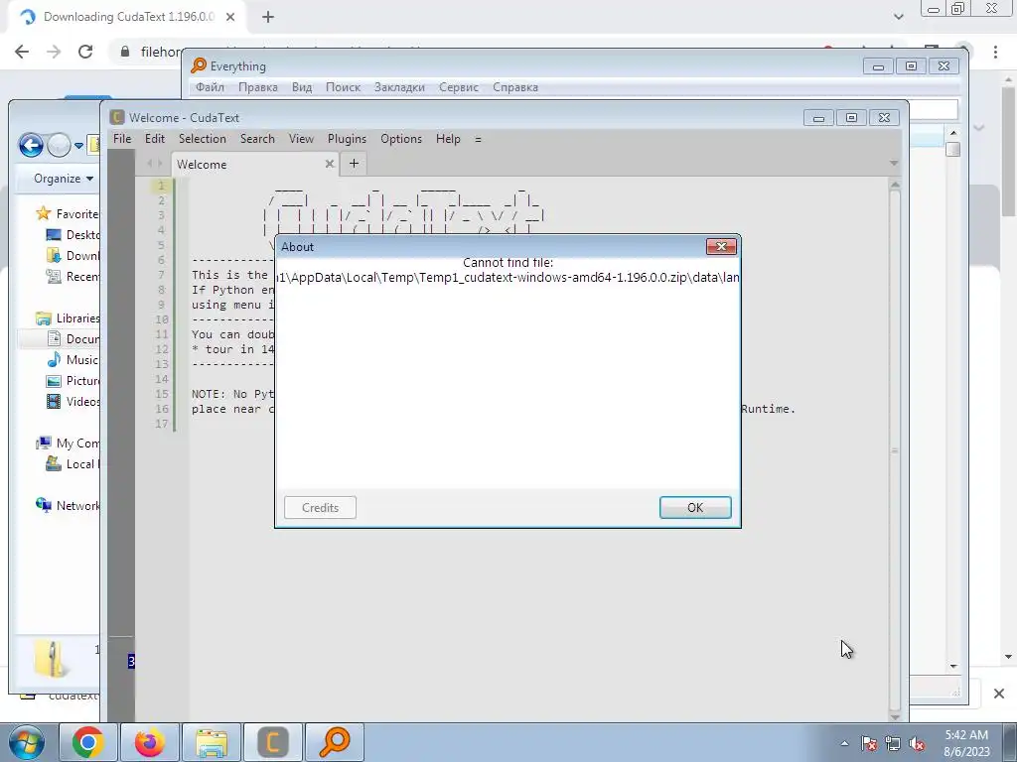Open Everything search from taskbar

click(335, 742)
